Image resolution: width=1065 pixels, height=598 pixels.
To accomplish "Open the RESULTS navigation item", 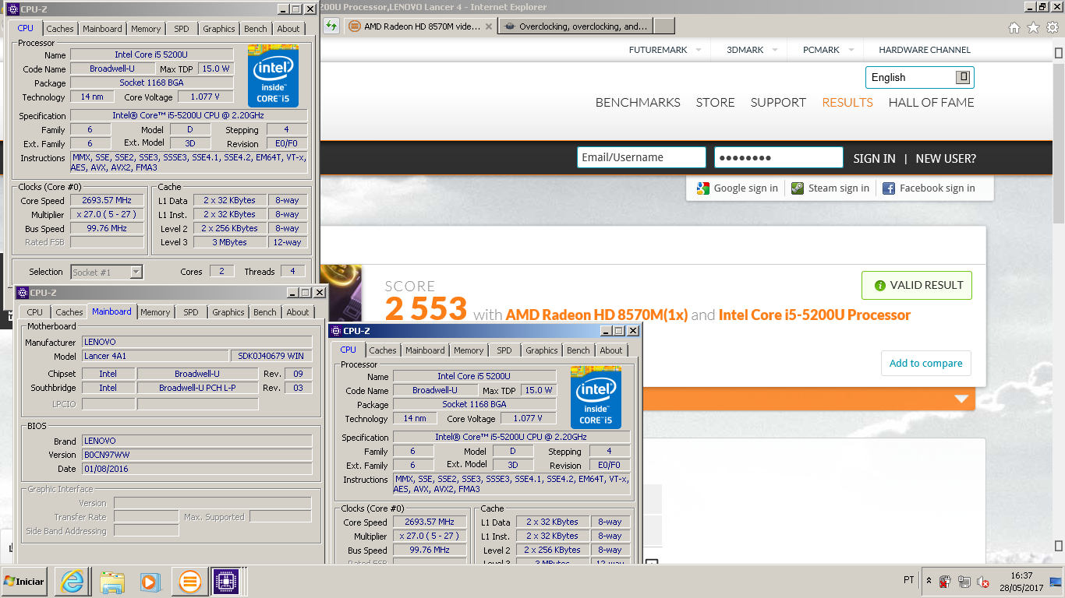I will tap(847, 103).
